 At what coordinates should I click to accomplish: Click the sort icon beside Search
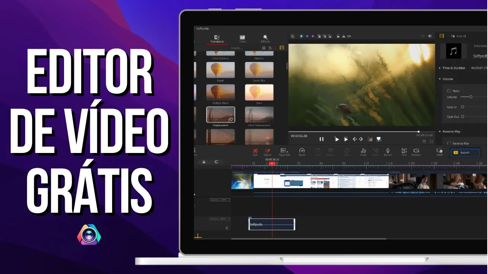270,48
